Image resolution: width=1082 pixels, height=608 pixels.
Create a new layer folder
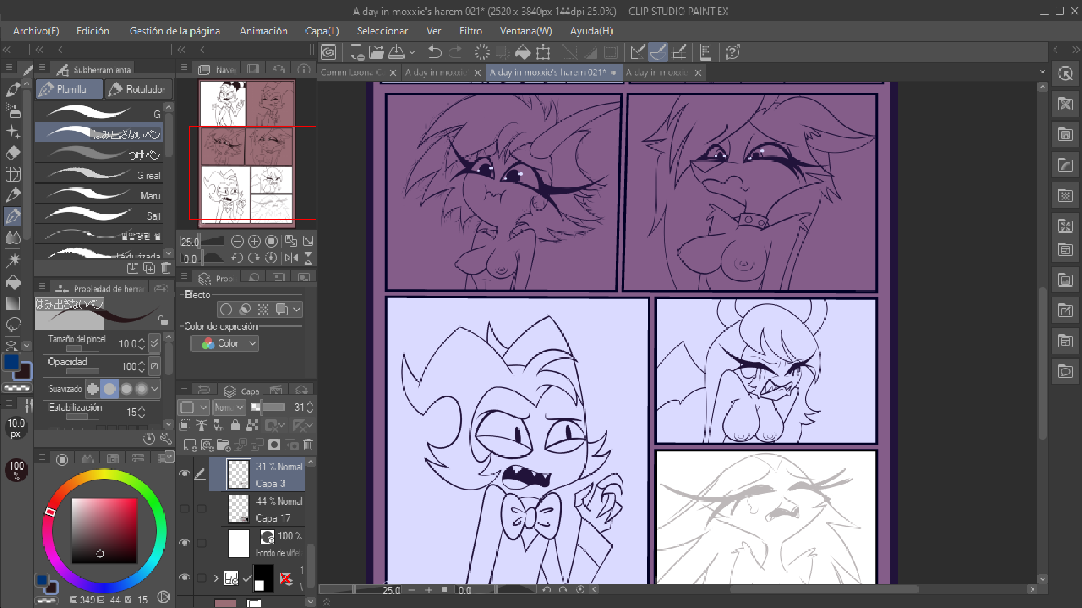[224, 445]
